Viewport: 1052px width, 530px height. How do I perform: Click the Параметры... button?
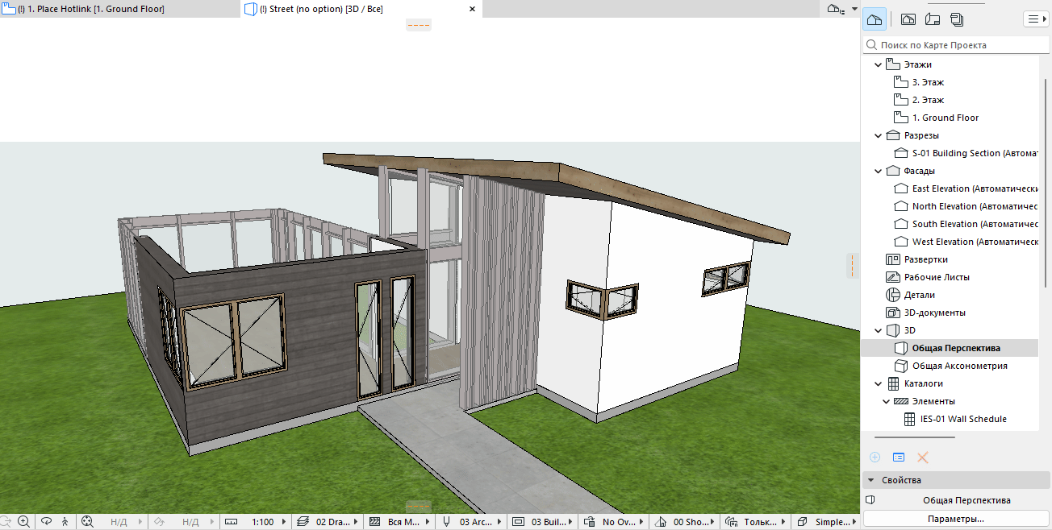(x=956, y=520)
